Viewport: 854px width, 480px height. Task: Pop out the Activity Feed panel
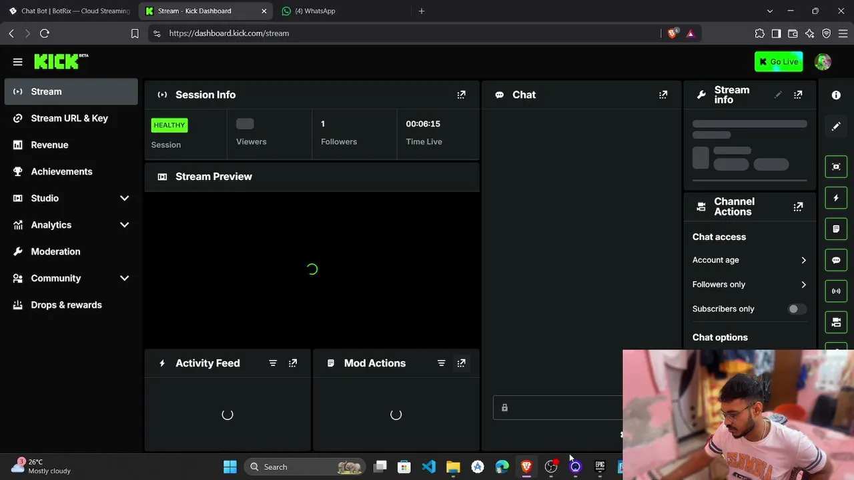[x=293, y=363]
